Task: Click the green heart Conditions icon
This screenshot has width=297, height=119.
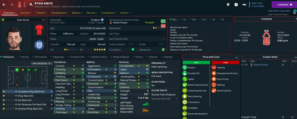Action: 133,50
